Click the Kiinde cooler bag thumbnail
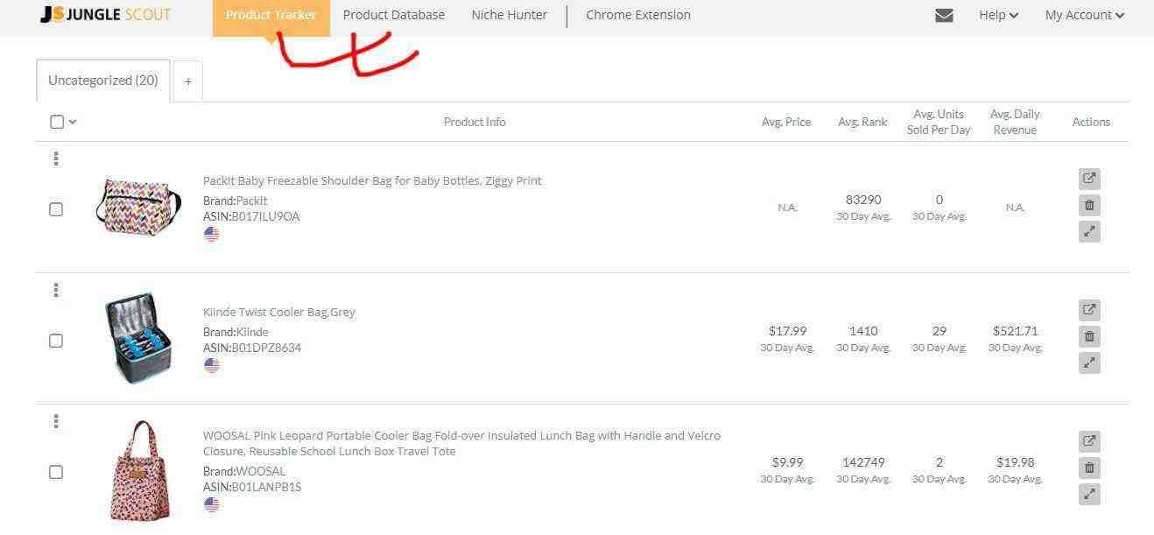 (138, 340)
